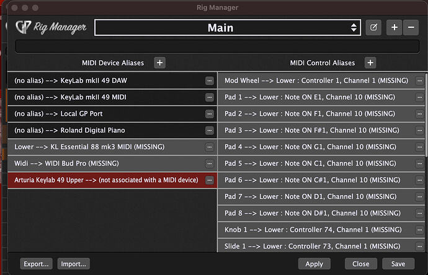Open options for Pad 6 control alias

click(x=419, y=180)
